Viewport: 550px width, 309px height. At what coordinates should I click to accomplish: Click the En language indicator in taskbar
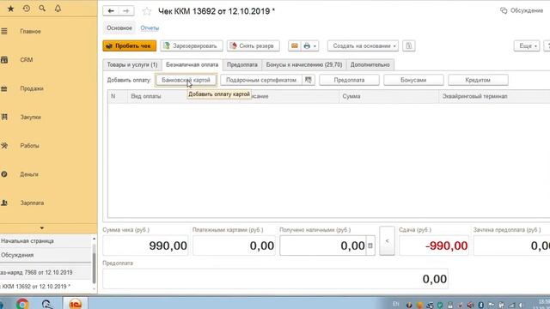(x=395, y=304)
